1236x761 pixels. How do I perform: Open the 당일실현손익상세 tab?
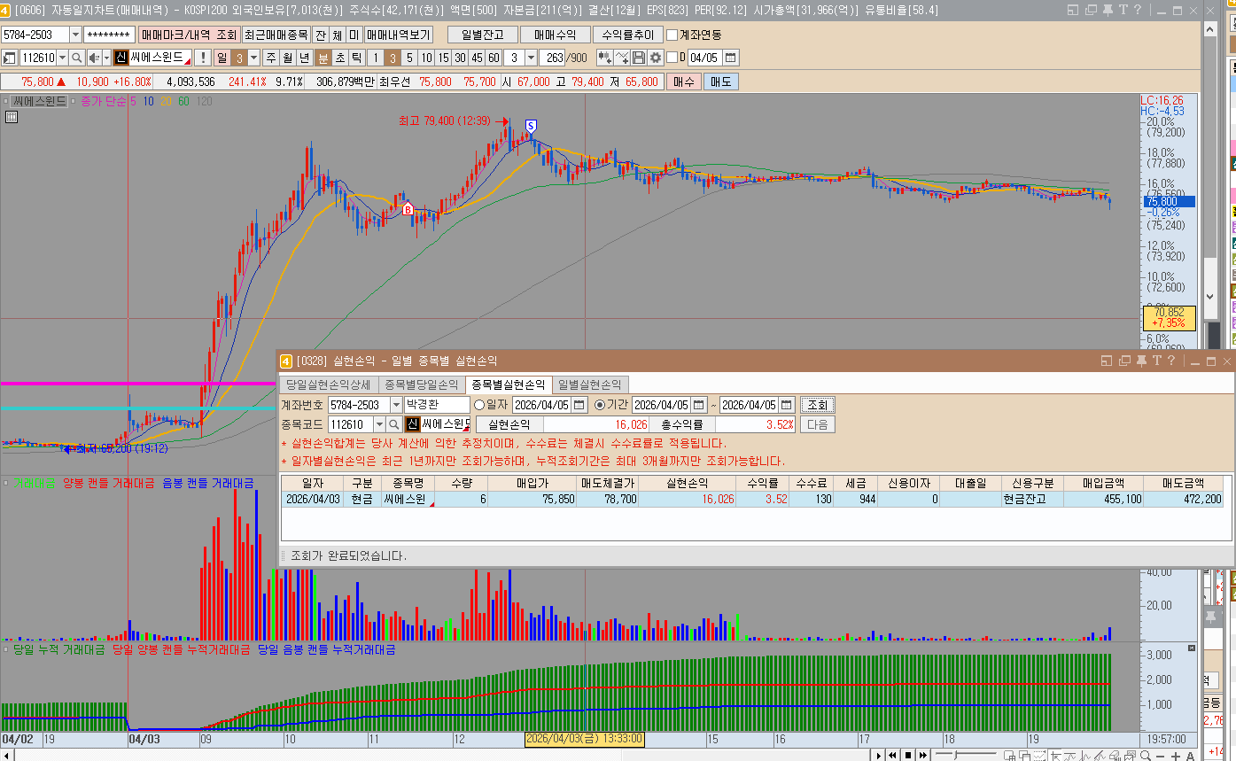click(329, 384)
